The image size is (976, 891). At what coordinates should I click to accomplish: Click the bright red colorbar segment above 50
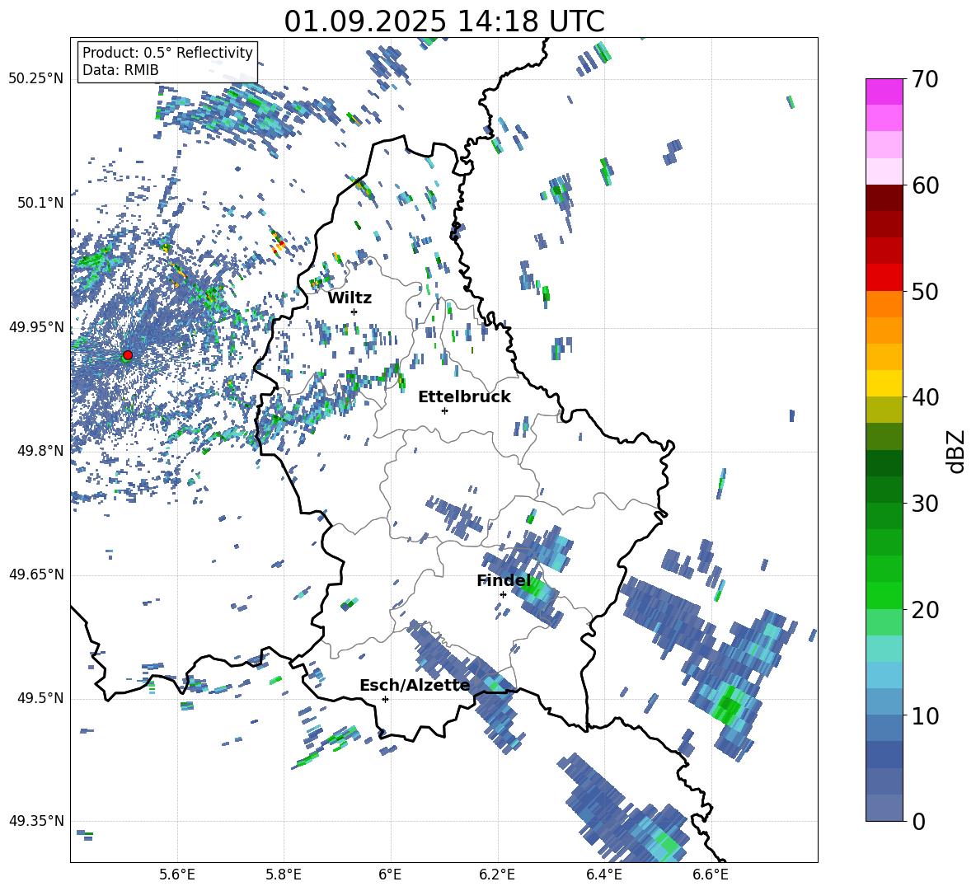(884, 278)
